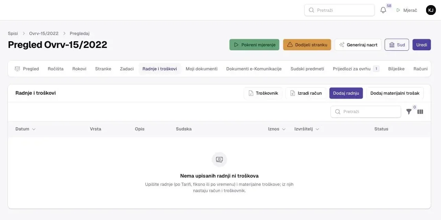Focus the table Pretraži search field
Viewport: 441px width, 220px height.
(366, 112)
